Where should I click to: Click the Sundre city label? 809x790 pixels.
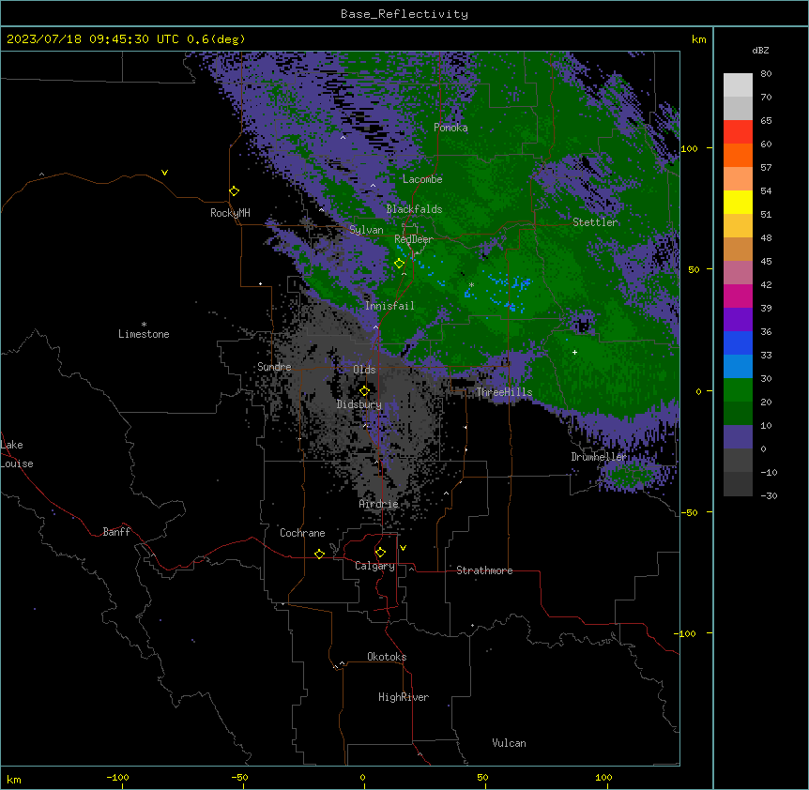(x=274, y=367)
